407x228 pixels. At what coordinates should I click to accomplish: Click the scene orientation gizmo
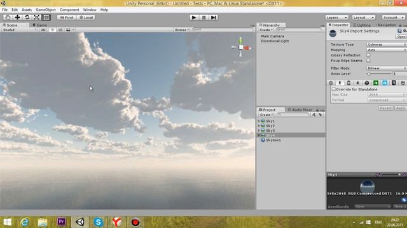(x=241, y=47)
